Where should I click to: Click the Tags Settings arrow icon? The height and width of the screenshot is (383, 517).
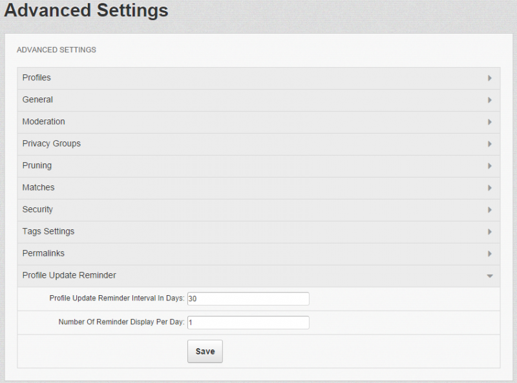click(490, 232)
